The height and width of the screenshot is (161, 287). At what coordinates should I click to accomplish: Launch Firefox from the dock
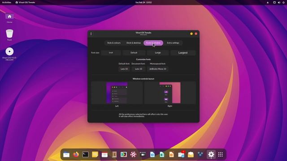[x=76, y=155]
